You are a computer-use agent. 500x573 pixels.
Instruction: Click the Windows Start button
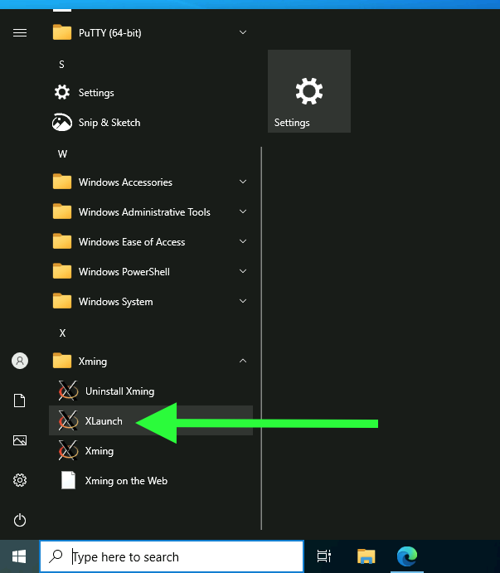tap(19, 556)
